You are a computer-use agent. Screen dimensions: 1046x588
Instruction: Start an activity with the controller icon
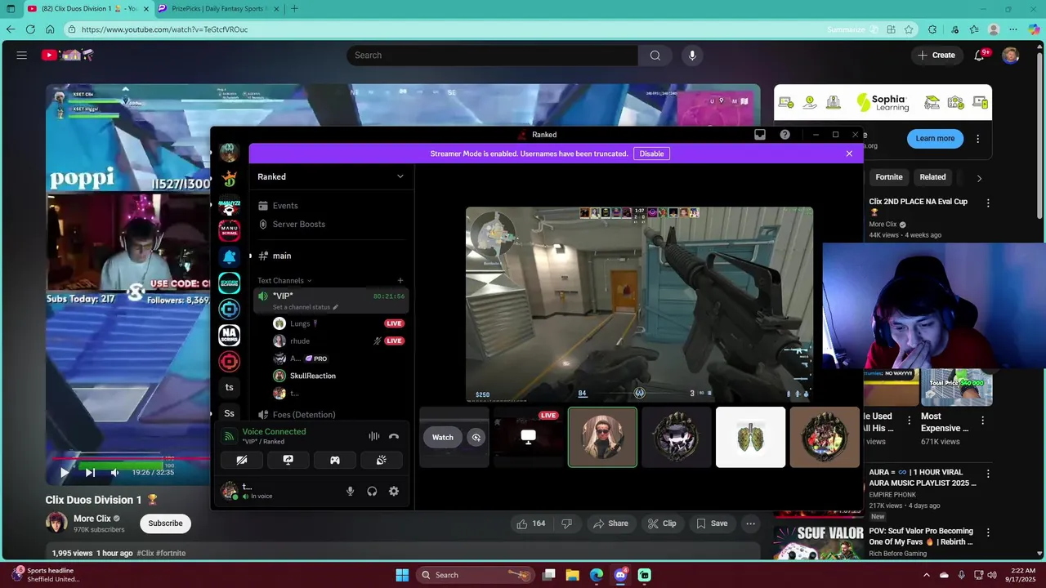coord(335,460)
